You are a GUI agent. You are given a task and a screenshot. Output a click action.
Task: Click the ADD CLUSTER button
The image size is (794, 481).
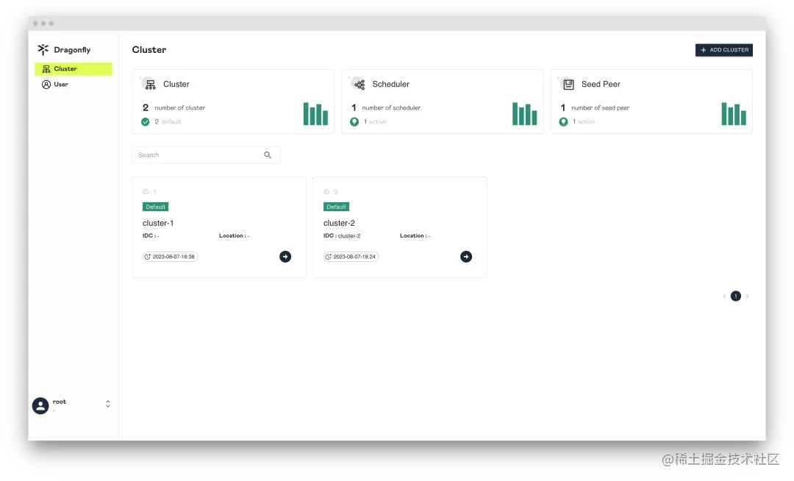point(723,49)
